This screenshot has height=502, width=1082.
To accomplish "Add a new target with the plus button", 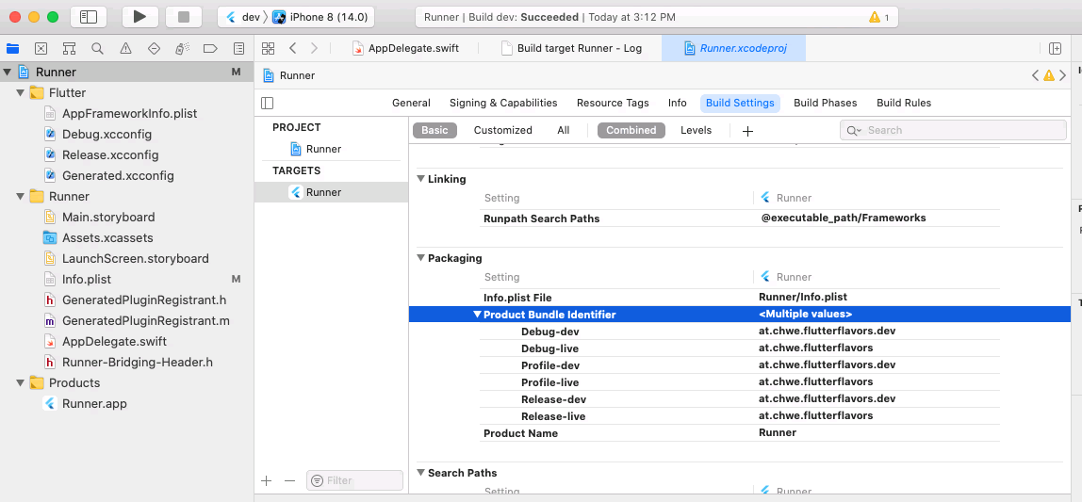I will (x=267, y=480).
